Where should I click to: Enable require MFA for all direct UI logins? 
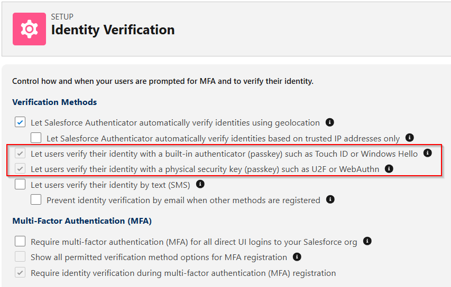tap(20, 242)
